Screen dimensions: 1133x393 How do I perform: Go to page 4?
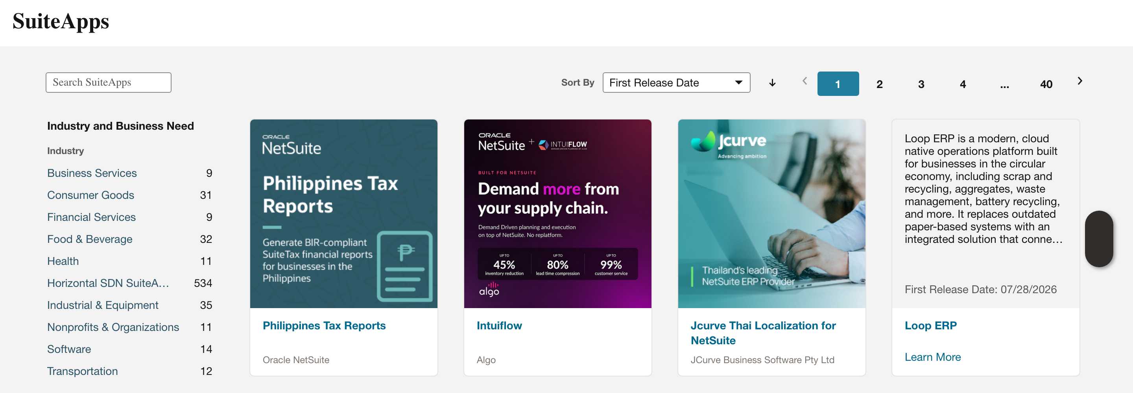[963, 84]
